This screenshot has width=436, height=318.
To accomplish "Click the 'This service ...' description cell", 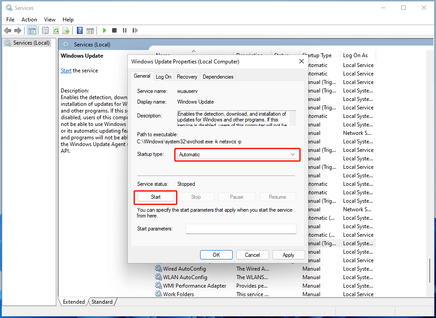I will coord(252,294).
